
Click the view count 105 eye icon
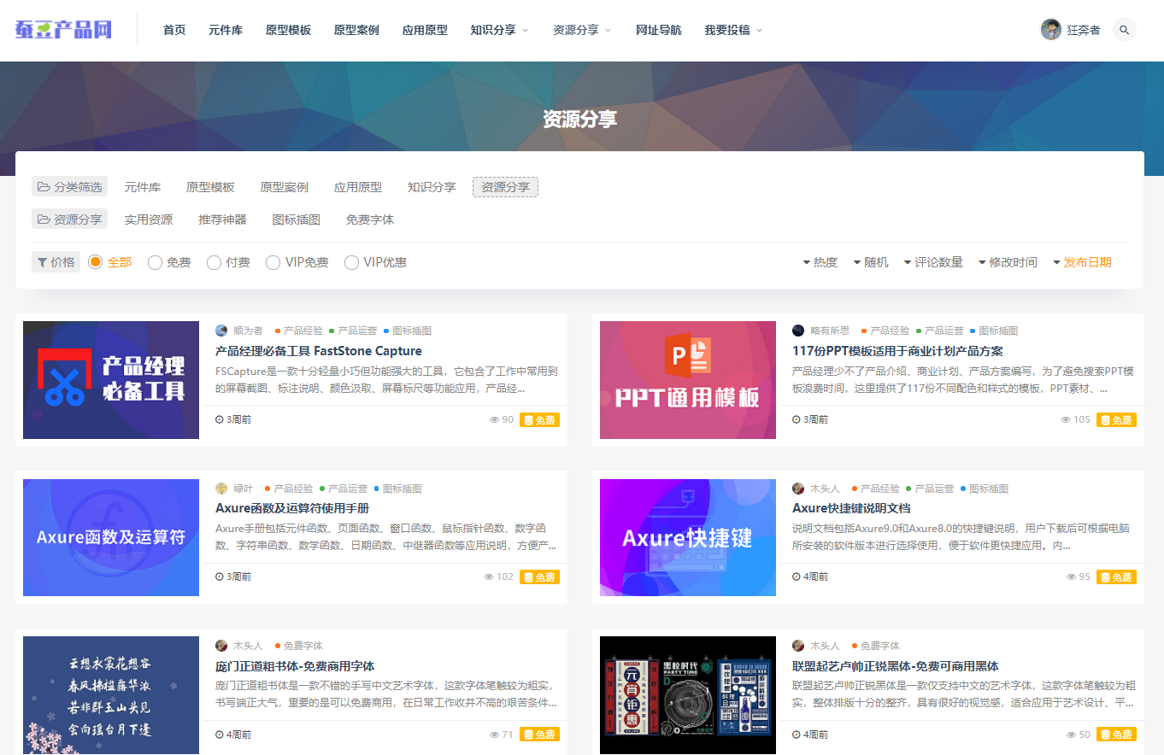(x=1065, y=420)
